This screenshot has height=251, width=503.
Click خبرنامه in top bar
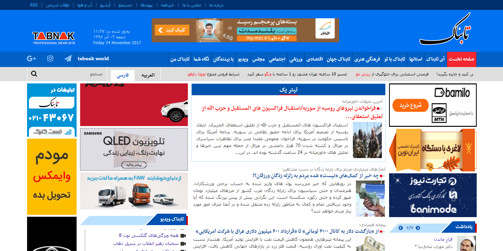(x=167, y=5)
